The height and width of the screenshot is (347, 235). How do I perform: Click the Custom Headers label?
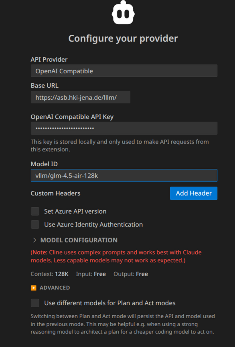click(55, 193)
